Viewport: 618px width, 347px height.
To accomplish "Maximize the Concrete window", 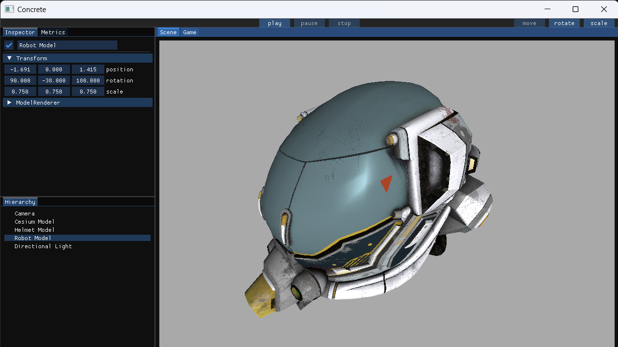I will [576, 9].
